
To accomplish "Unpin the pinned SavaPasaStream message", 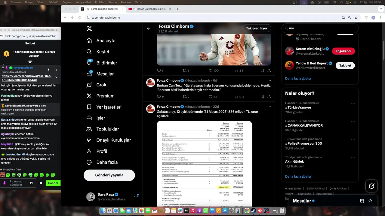I will coord(48,70).
